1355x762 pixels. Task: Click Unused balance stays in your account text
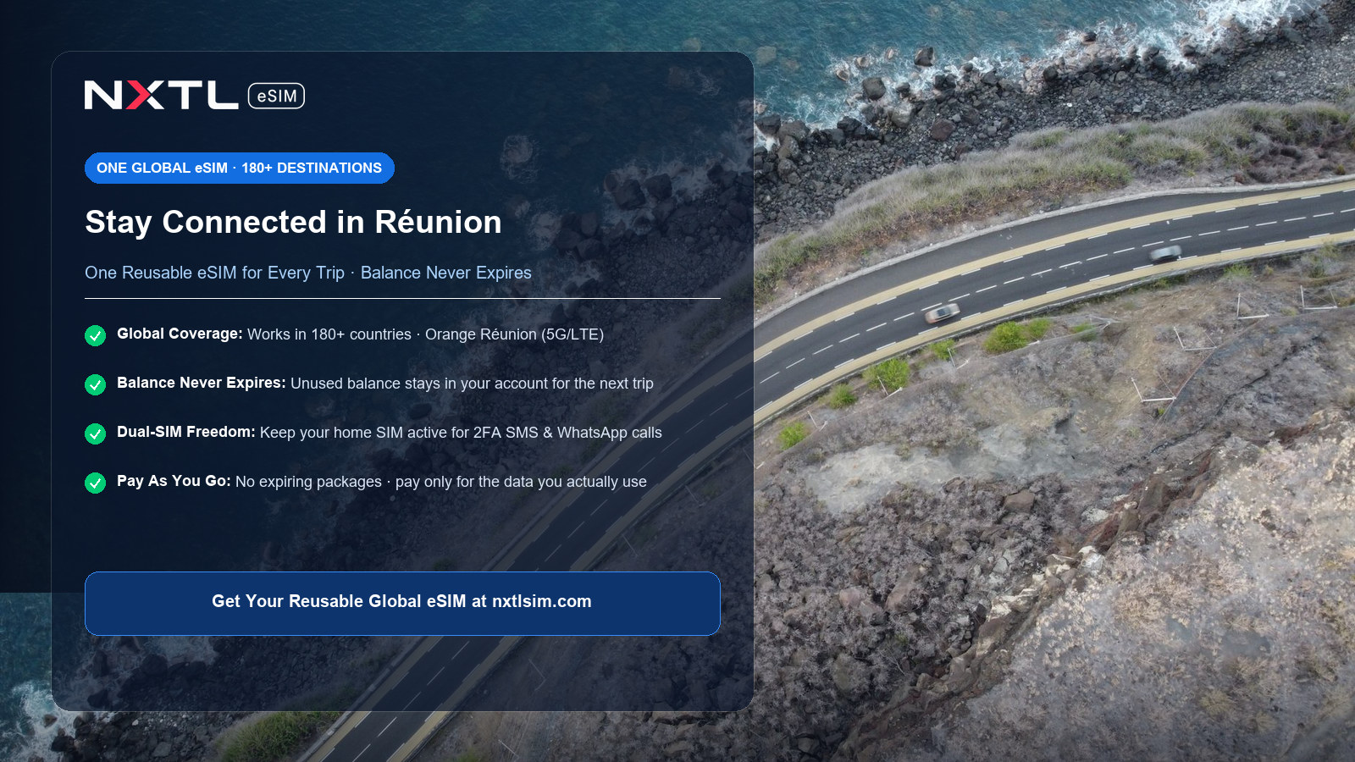pos(472,384)
